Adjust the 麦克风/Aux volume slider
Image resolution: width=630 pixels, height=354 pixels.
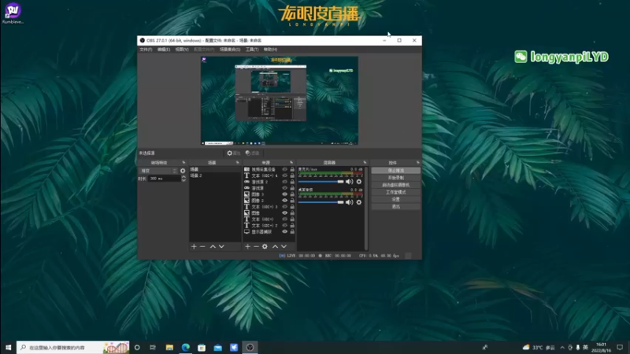pyautogui.click(x=321, y=182)
